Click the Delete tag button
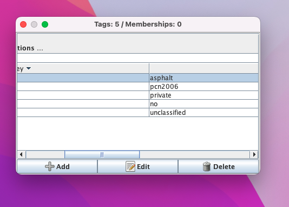289x207 pixels. (219, 166)
